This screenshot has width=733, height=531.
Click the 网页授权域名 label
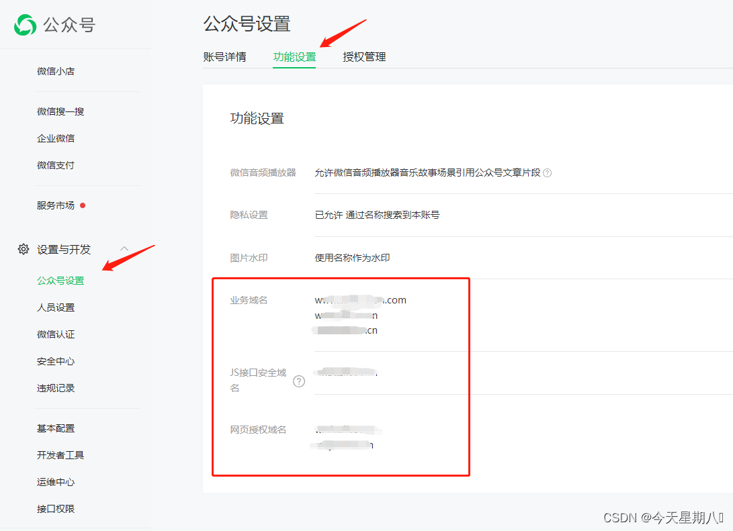258,430
